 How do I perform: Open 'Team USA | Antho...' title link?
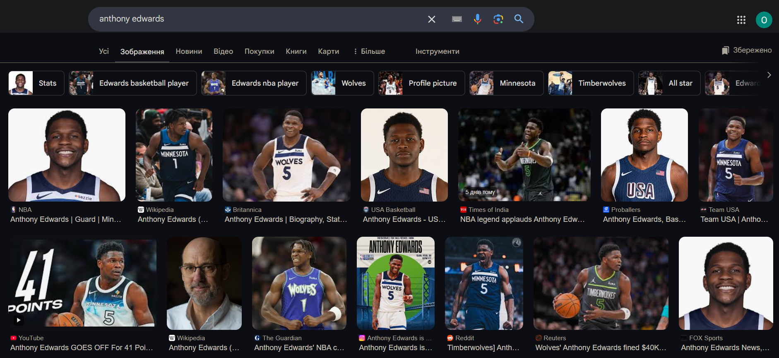click(734, 219)
